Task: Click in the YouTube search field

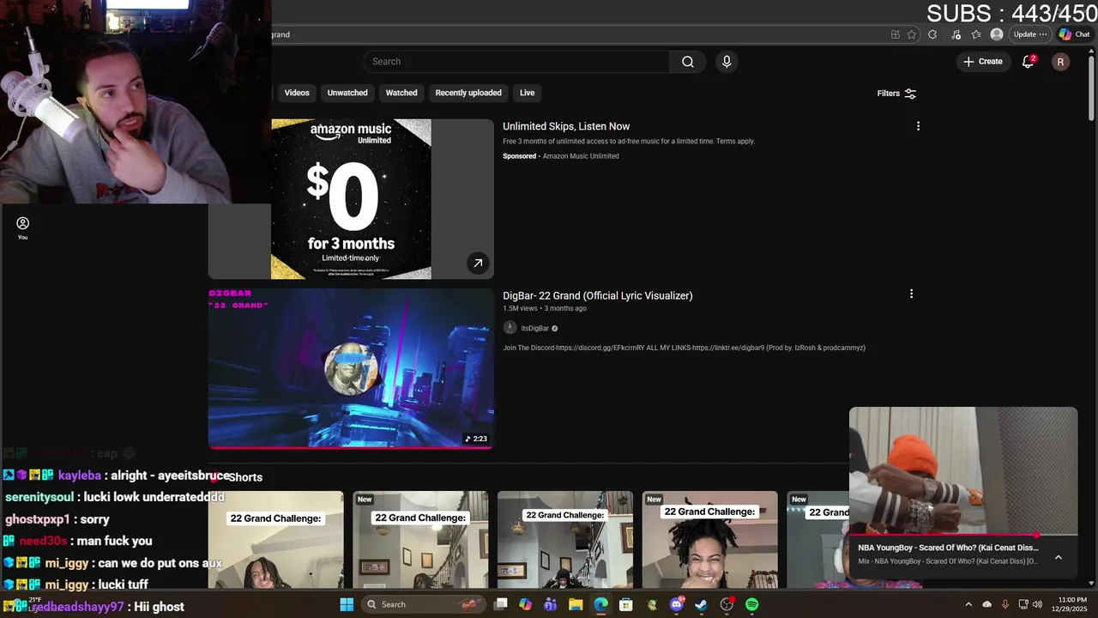Action: (517, 62)
